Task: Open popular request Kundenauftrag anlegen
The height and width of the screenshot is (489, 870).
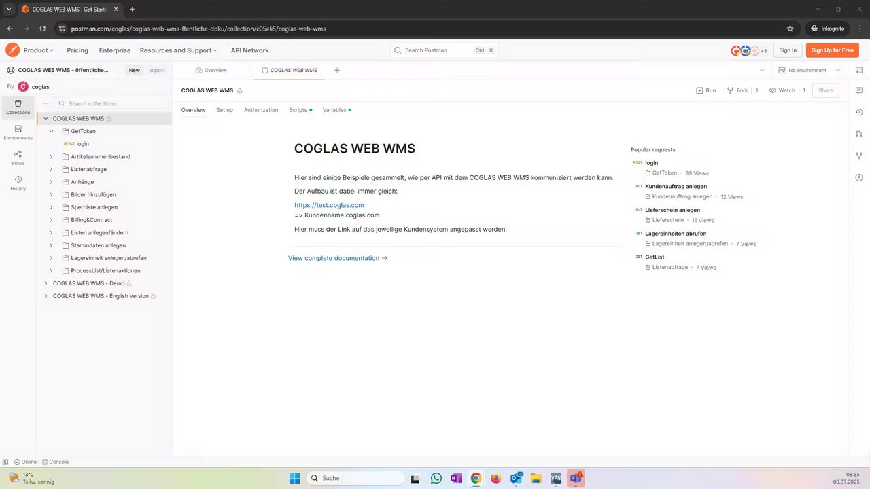Action: tap(676, 186)
